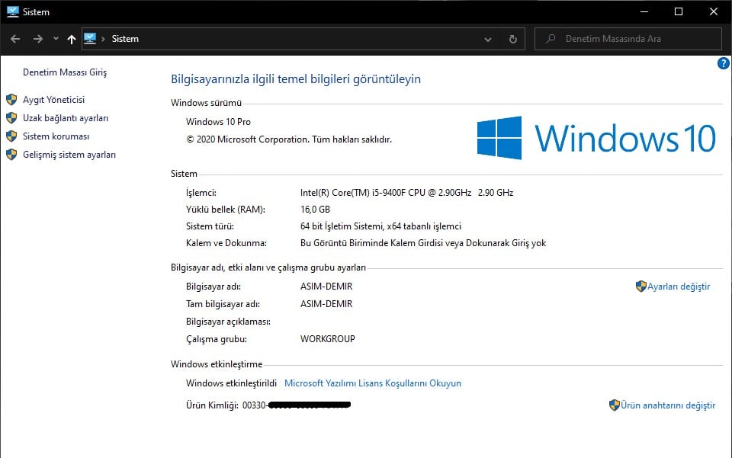
Task: Maximize the Sistem window
Action: [679, 11]
